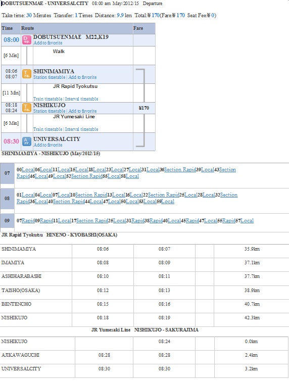Open the 08:16 Local train link
The width and height of the screenshot is (289, 381).
click(x=136, y=195)
